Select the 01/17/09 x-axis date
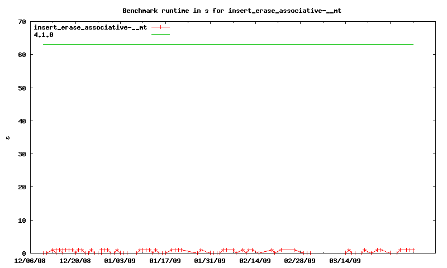Viewport: 447px width, 268px height. coord(165,261)
